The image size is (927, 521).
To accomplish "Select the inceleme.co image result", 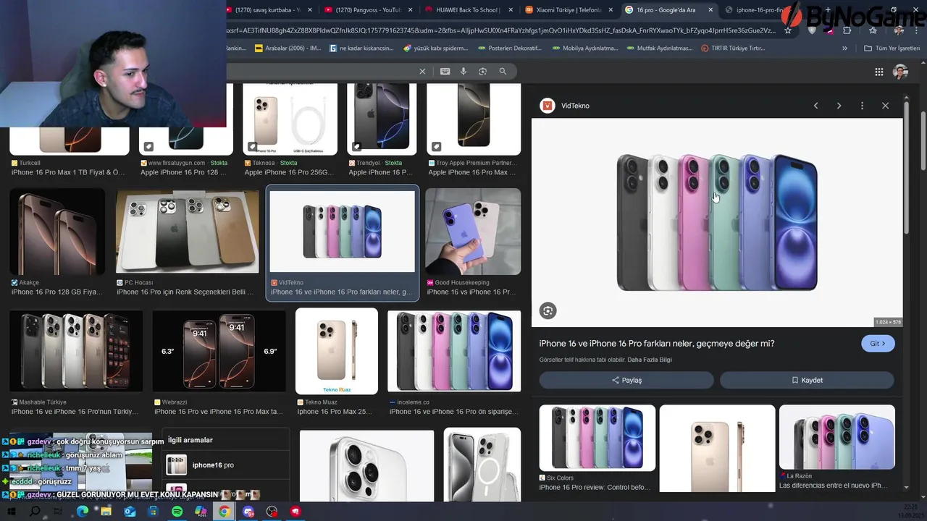I will pos(454,352).
